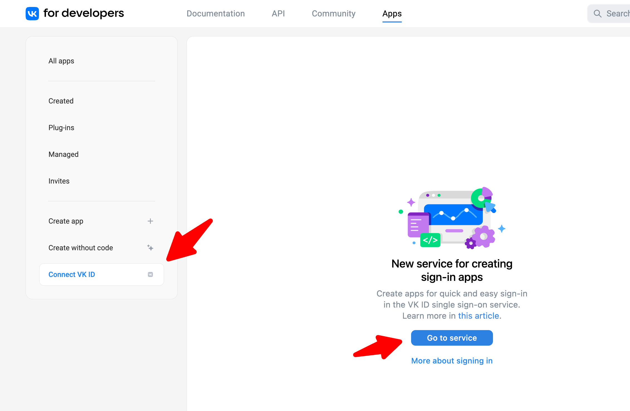Switch to the API tab
The image size is (630, 411).
click(278, 14)
